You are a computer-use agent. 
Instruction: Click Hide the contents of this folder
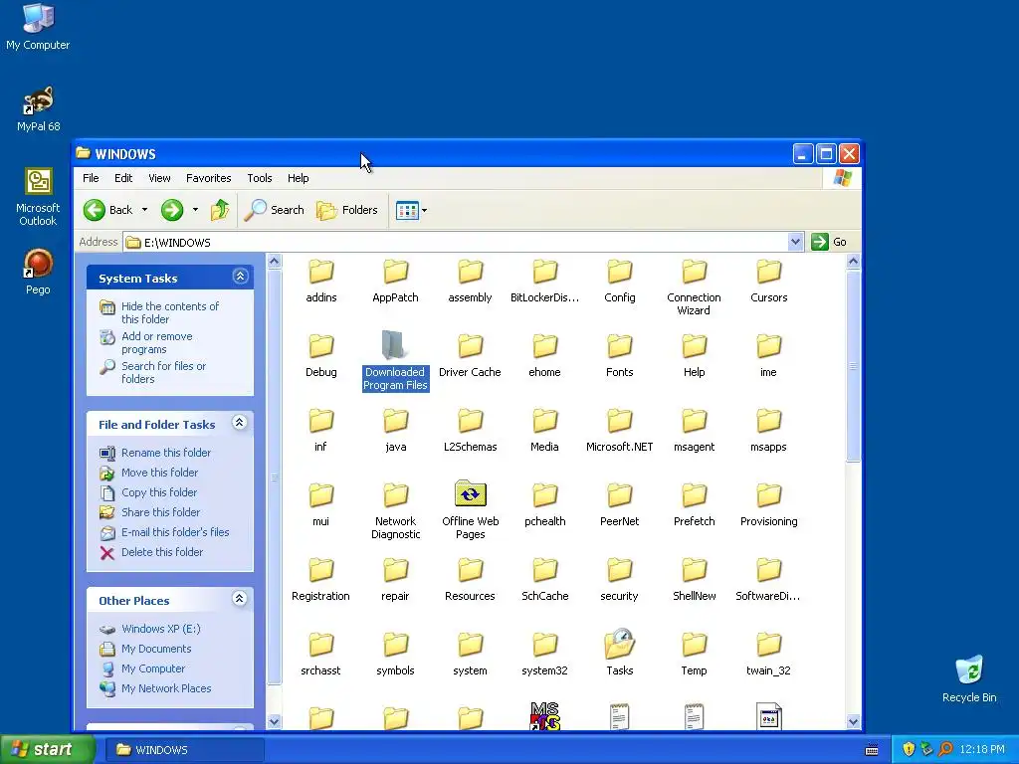point(170,312)
